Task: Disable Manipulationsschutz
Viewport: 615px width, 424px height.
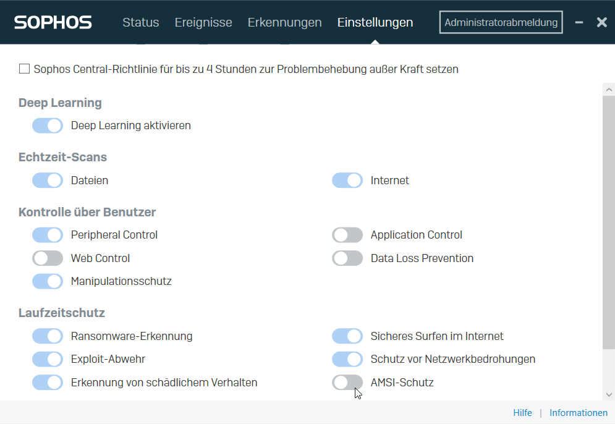Action: pos(47,281)
